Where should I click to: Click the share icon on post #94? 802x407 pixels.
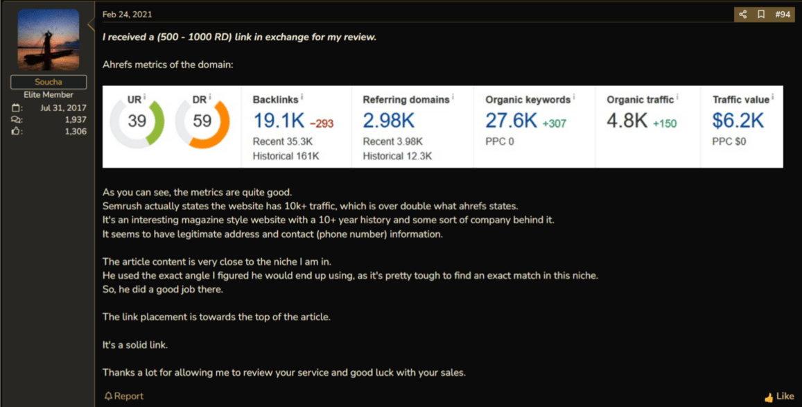(x=742, y=15)
